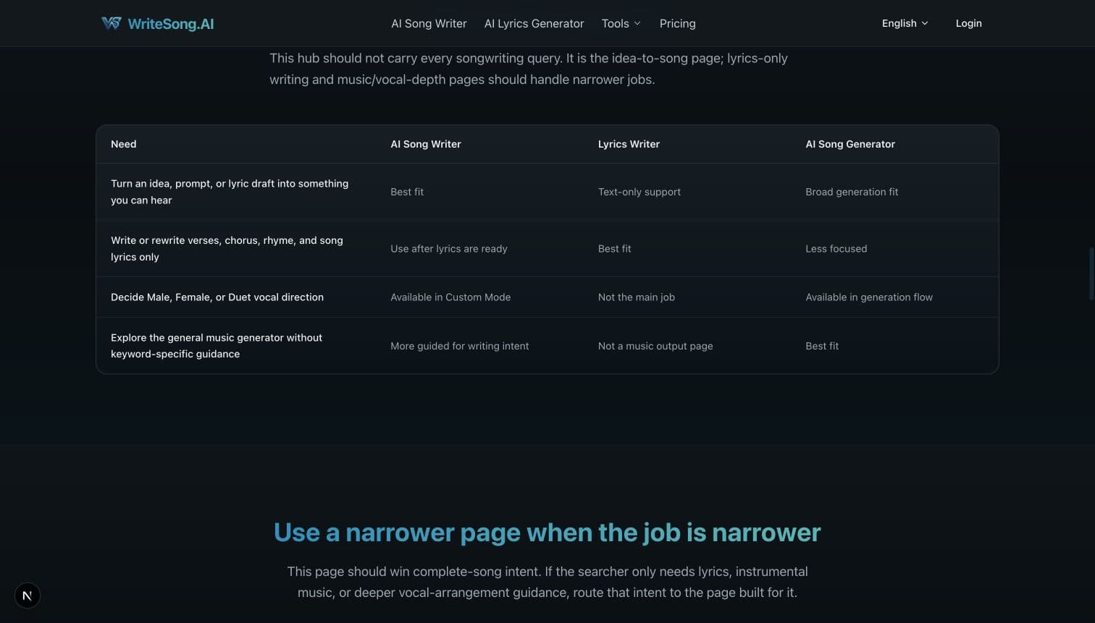The image size is (1095, 623).
Task: Select the Need column header
Action: pos(124,144)
